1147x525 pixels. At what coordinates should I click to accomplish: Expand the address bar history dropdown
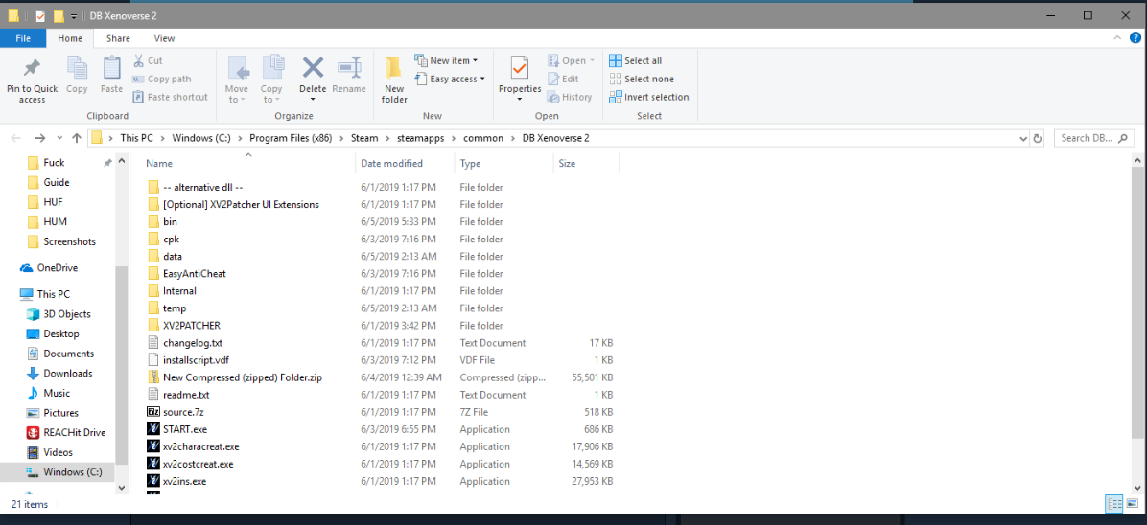(1022, 137)
